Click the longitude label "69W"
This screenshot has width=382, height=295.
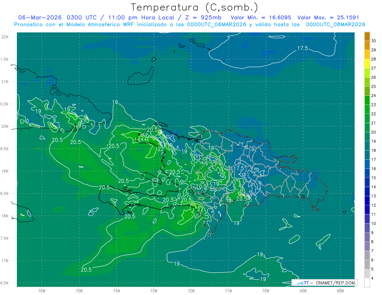pyautogui.click(x=303, y=291)
